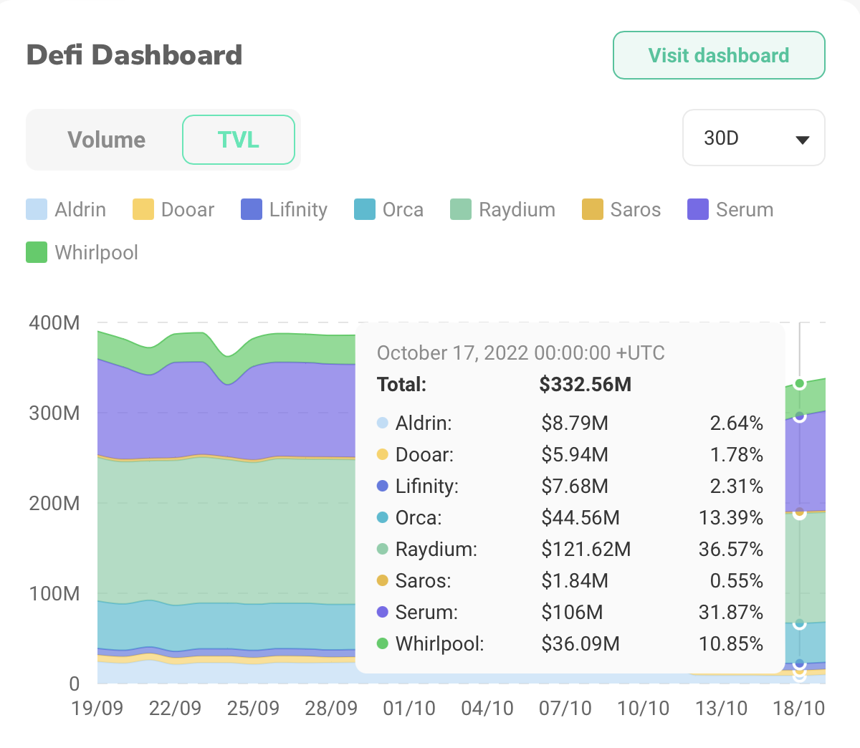Click the 25/09 date label on x-axis

click(x=253, y=709)
